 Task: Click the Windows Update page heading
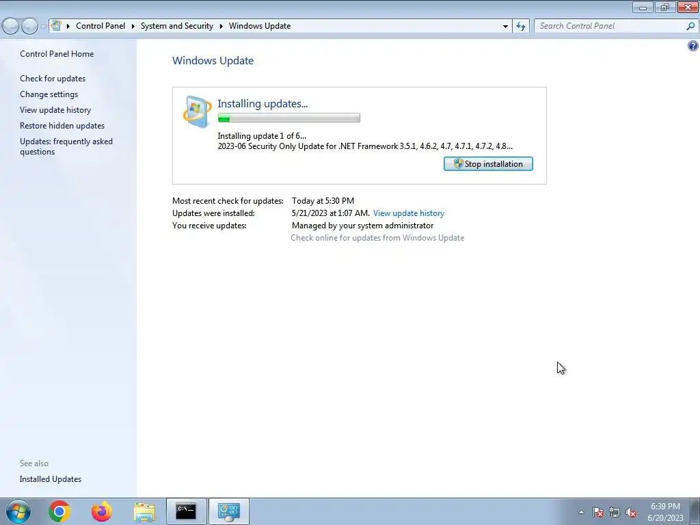click(x=213, y=61)
